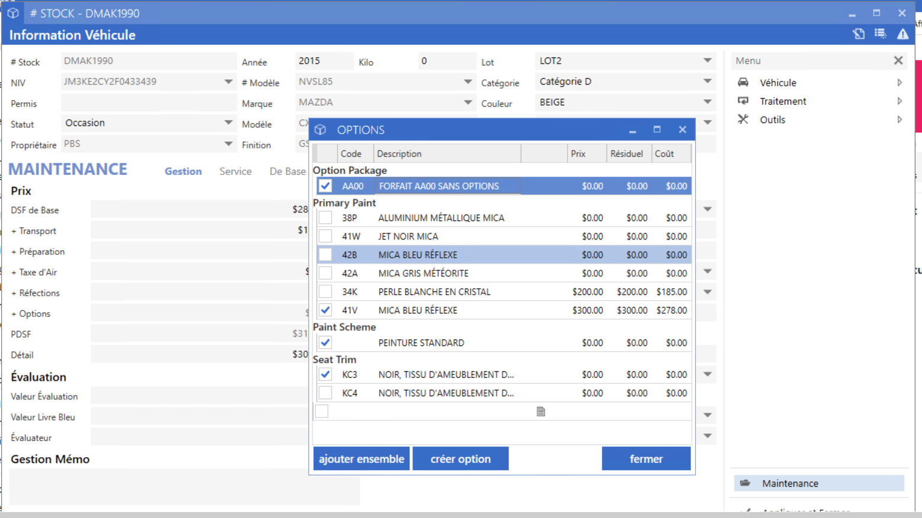Open the Couleur dropdown showing BEIGE
922x518 pixels.
(707, 102)
